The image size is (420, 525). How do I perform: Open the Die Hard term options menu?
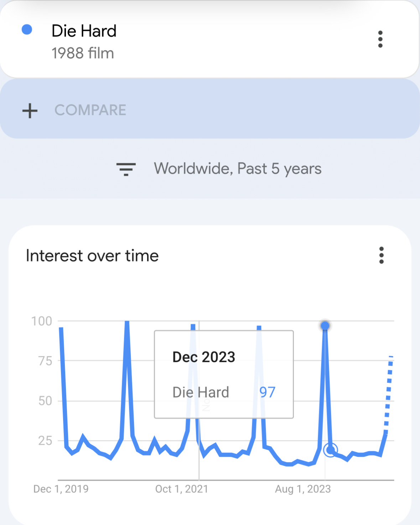(380, 39)
